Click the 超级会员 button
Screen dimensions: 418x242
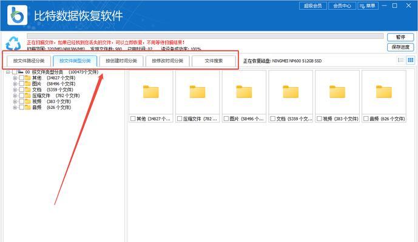(x=313, y=5)
